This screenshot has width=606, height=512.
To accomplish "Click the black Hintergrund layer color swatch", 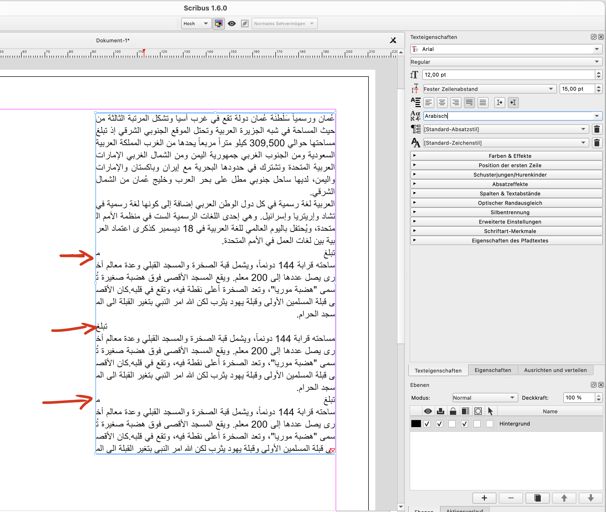I will tap(416, 424).
